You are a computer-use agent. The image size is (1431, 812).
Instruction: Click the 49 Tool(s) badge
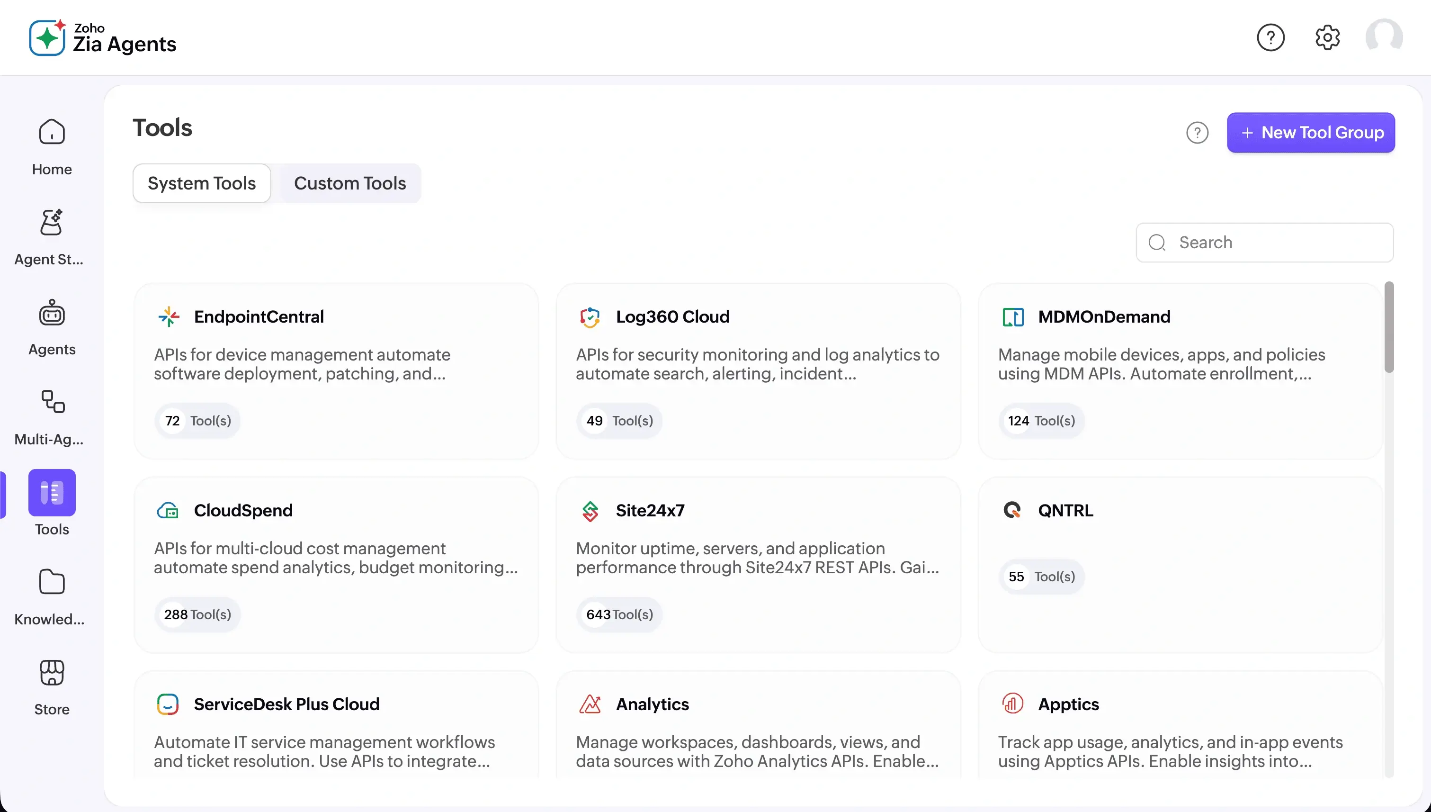pos(619,421)
